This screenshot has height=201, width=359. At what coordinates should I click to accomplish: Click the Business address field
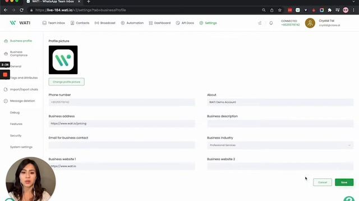click(122, 123)
